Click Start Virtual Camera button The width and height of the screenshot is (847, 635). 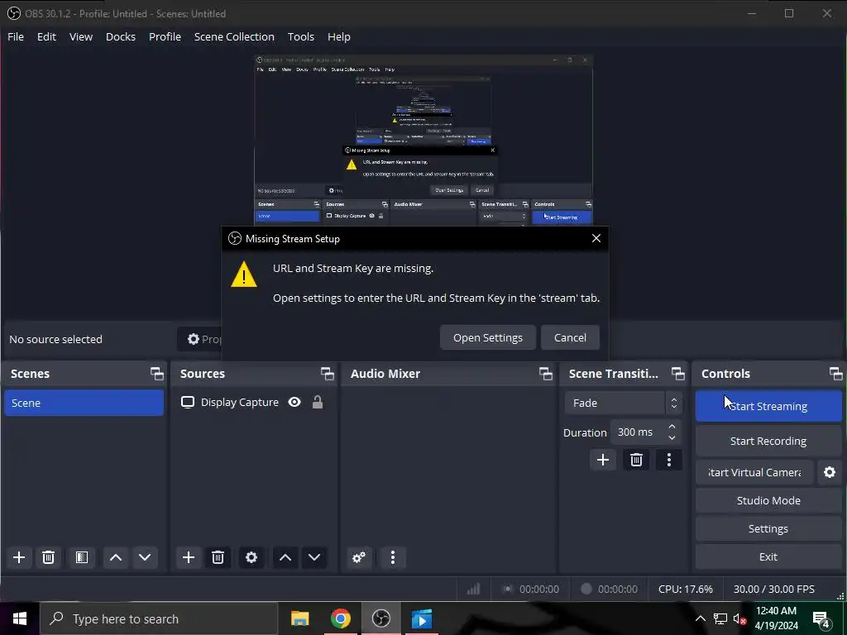coord(754,472)
